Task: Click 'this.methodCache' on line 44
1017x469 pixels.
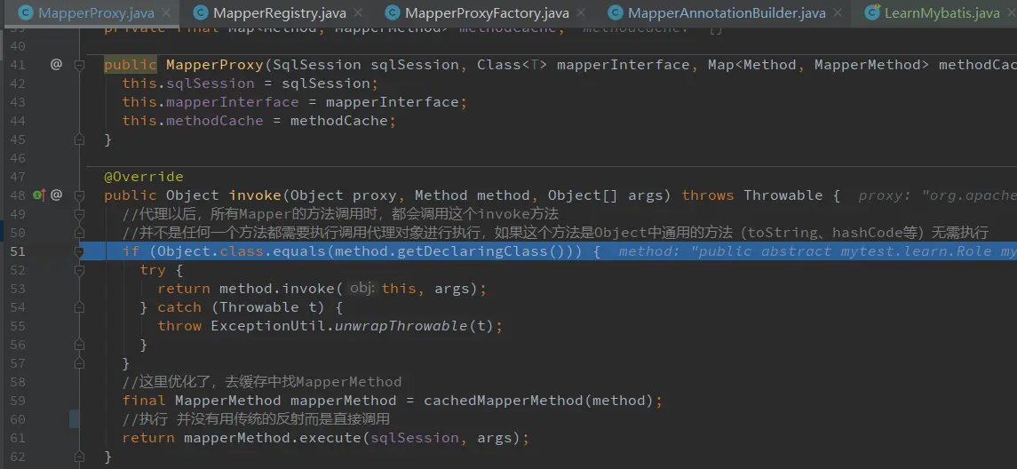Action: (x=193, y=121)
